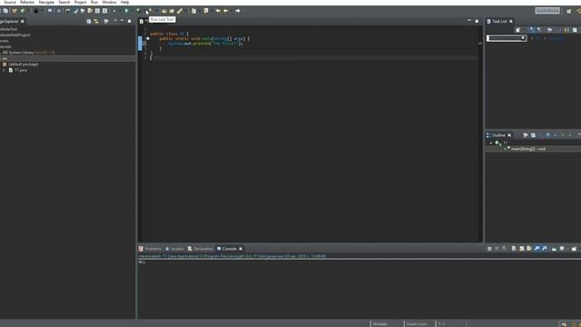Screen dimensions: 581x327
Task: Click the Search pencil-shaped toolbar icon
Action: pyautogui.click(x=180, y=11)
